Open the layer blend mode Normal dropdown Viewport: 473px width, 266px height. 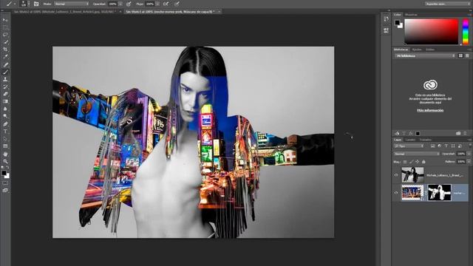[x=416, y=154]
